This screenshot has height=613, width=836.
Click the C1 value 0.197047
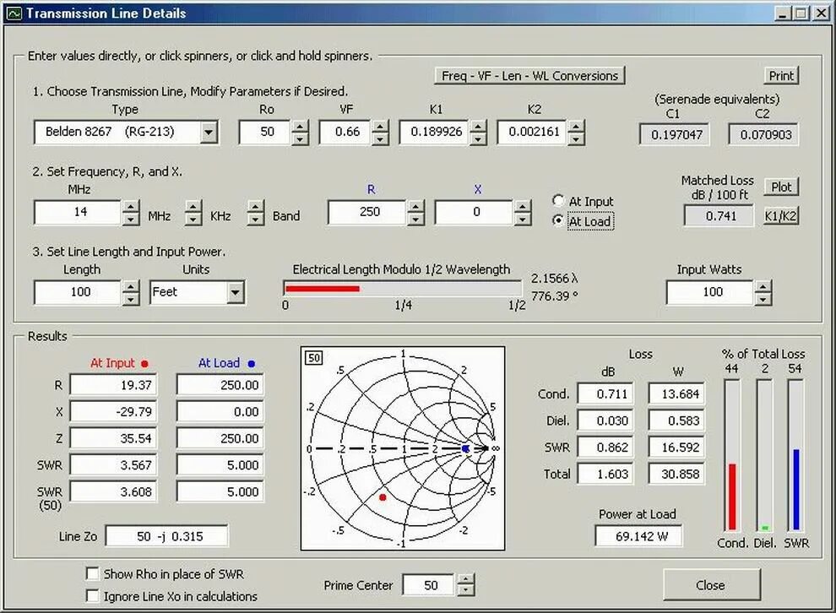675,134
